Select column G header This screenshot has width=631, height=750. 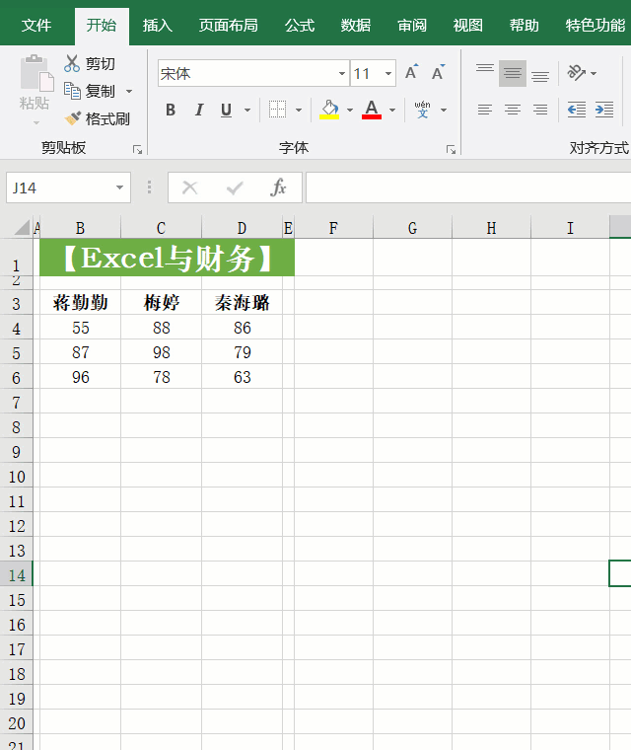pyautogui.click(x=412, y=228)
